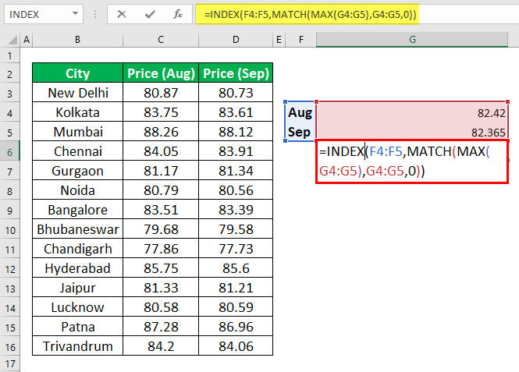Select column C header
The height and width of the screenshot is (372, 519).
161,40
